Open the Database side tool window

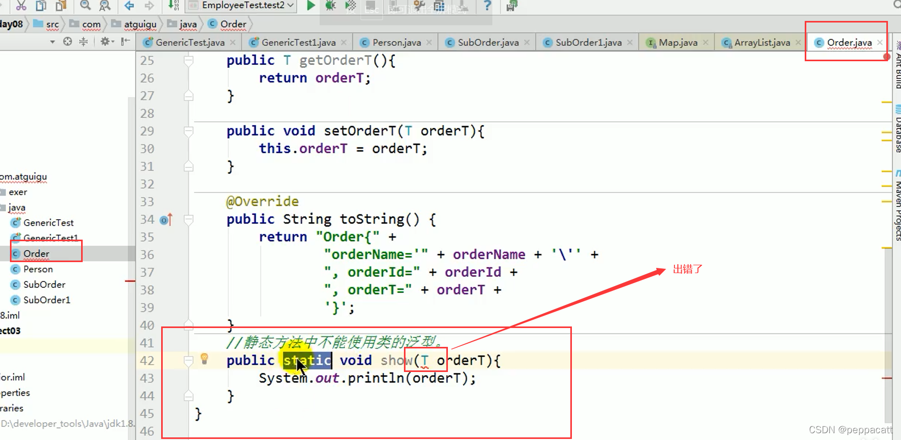click(x=898, y=130)
